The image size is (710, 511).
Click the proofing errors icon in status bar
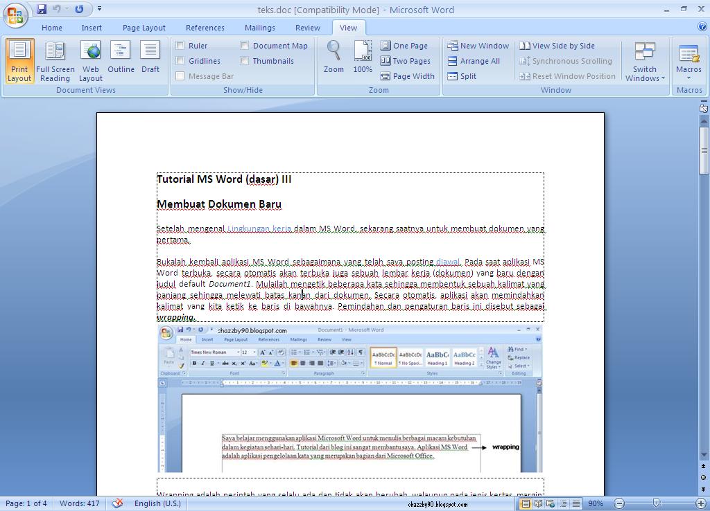pyautogui.click(x=117, y=503)
